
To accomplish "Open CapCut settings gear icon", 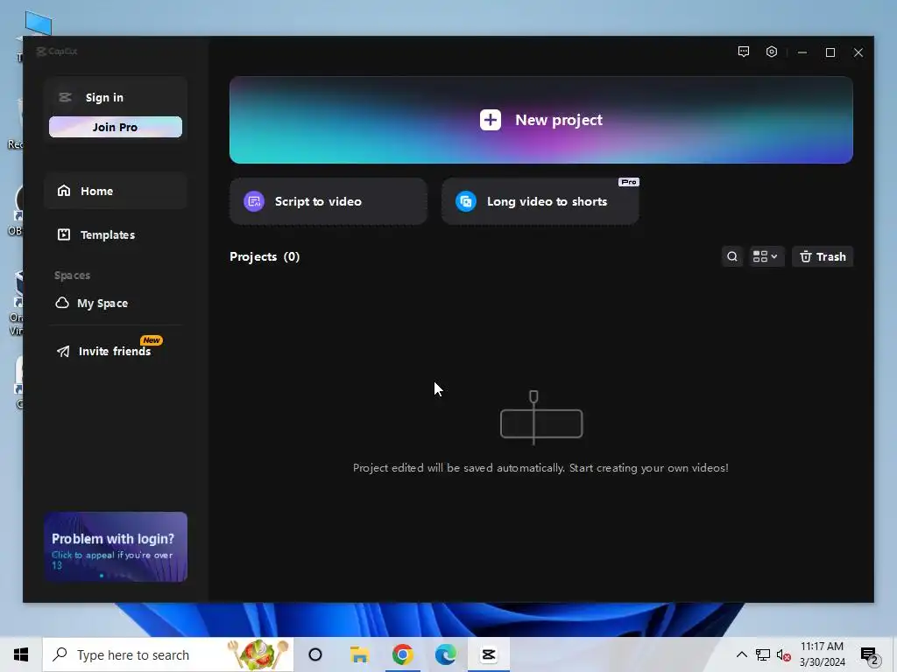I will click(x=771, y=52).
